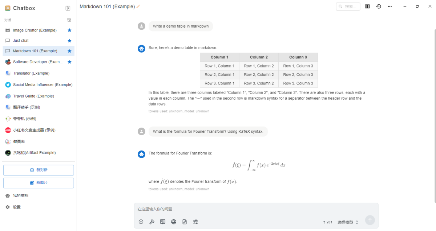Open 设置 settings in the sidebar
This screenshot has width=436, height=231.
(17, 207)
